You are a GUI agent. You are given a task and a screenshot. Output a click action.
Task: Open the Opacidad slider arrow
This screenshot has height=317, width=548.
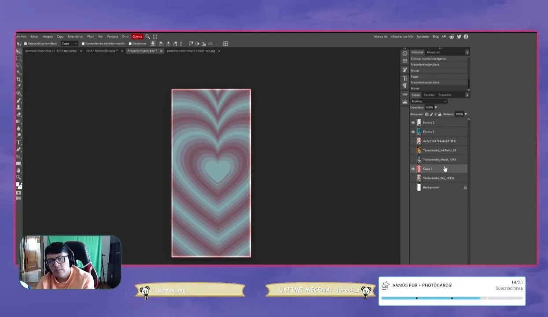(x=436, y=107)
